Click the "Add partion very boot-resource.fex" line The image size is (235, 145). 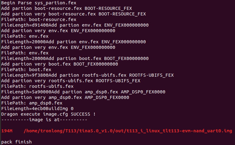coord(73,14)
